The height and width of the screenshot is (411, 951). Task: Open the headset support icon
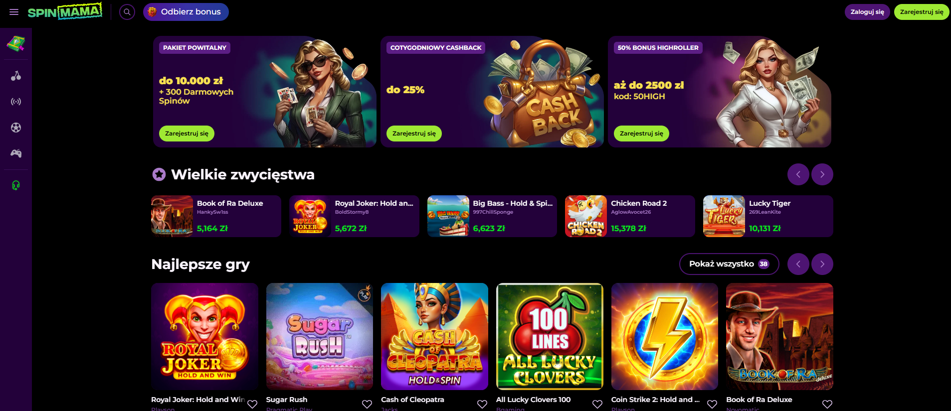point(16,185)
